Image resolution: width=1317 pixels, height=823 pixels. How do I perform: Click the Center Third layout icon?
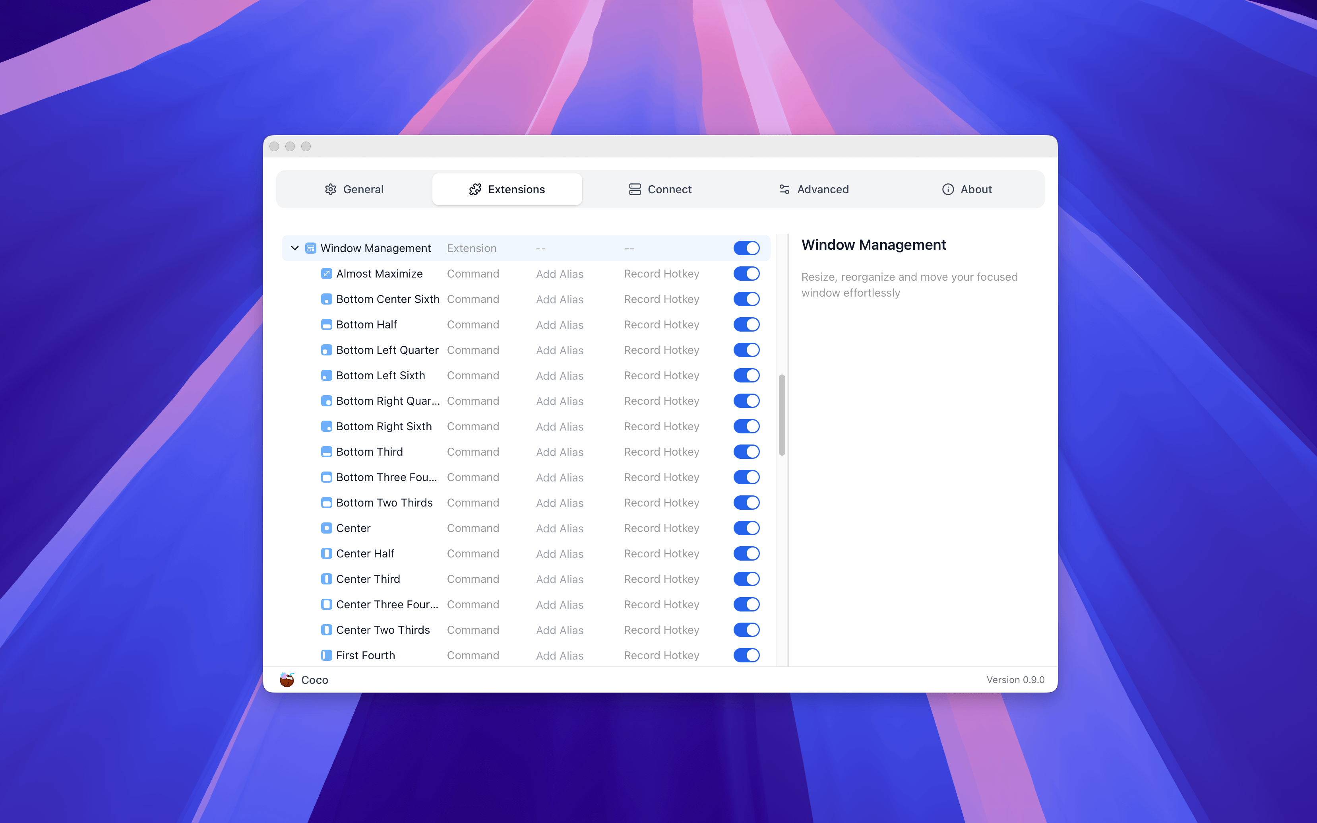[x=326, y=579]
